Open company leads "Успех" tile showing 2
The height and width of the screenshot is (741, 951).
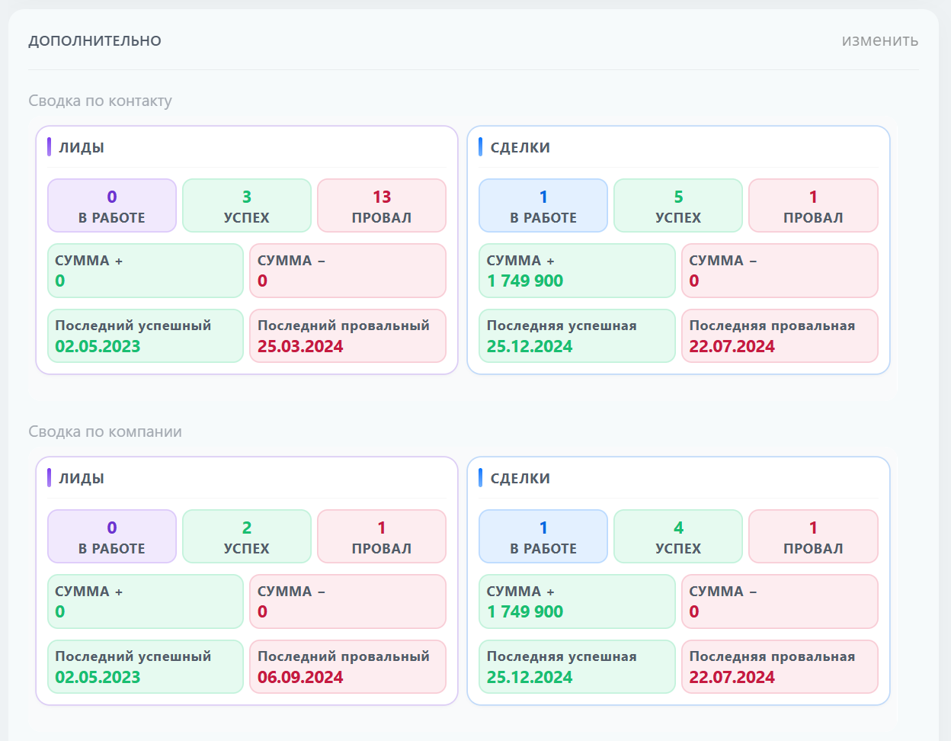pos(246,537)
